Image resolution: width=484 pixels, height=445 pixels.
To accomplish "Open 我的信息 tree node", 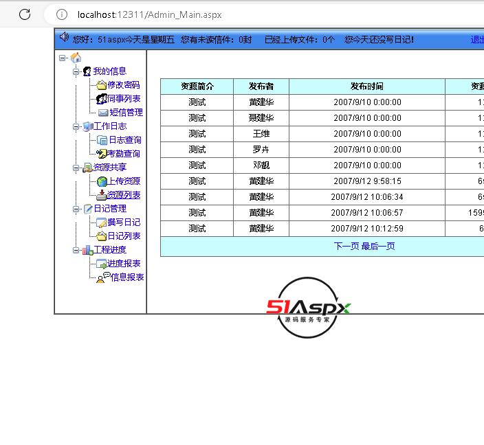I will click(110, 71).
